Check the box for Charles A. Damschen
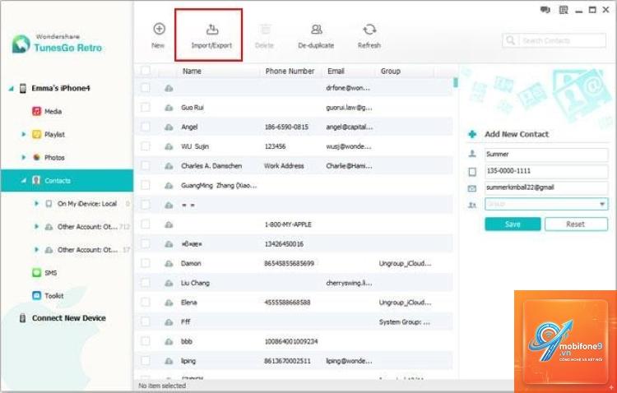The height and width of the screenshot is (393, 617). [x=146, y=165]
